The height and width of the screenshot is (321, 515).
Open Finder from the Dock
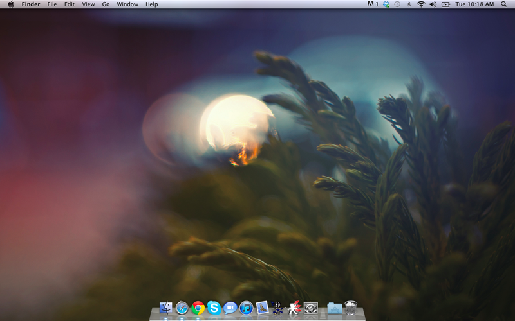point(165,308)
